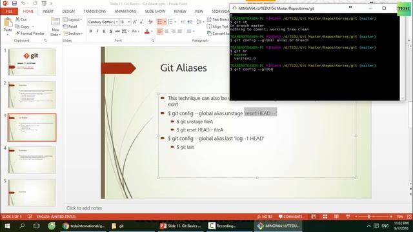Toggle Italic formatting
Viewport: 413px width, 232px height.
click(x=97, y=32)
